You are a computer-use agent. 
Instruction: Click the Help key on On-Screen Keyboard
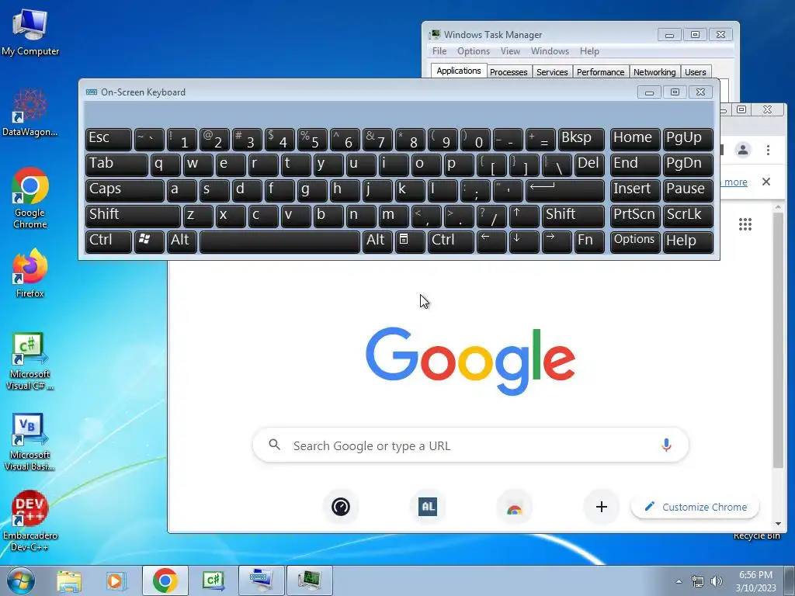688,241
